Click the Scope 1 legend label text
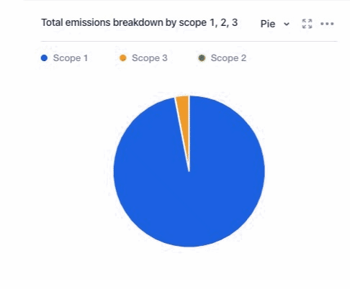This screenshot has height=289, width=350. click(71, 58)
